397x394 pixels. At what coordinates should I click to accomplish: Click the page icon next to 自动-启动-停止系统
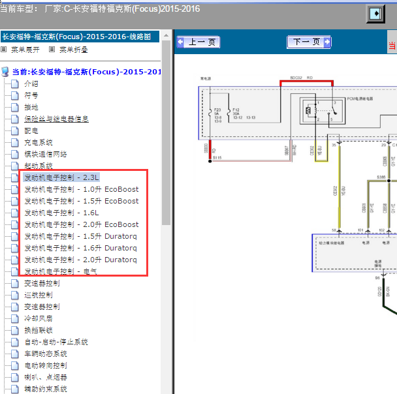point(15,342)
